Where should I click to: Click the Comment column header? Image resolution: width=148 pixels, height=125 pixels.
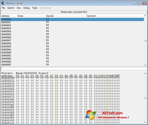click(91, 16)
